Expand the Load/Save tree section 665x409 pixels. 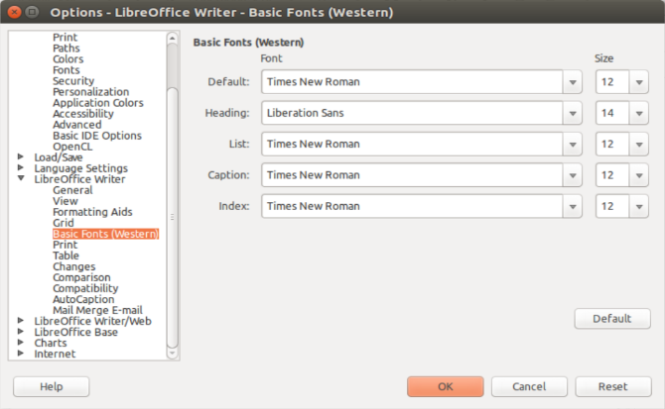pyautogui.click(x=21, y=157)
